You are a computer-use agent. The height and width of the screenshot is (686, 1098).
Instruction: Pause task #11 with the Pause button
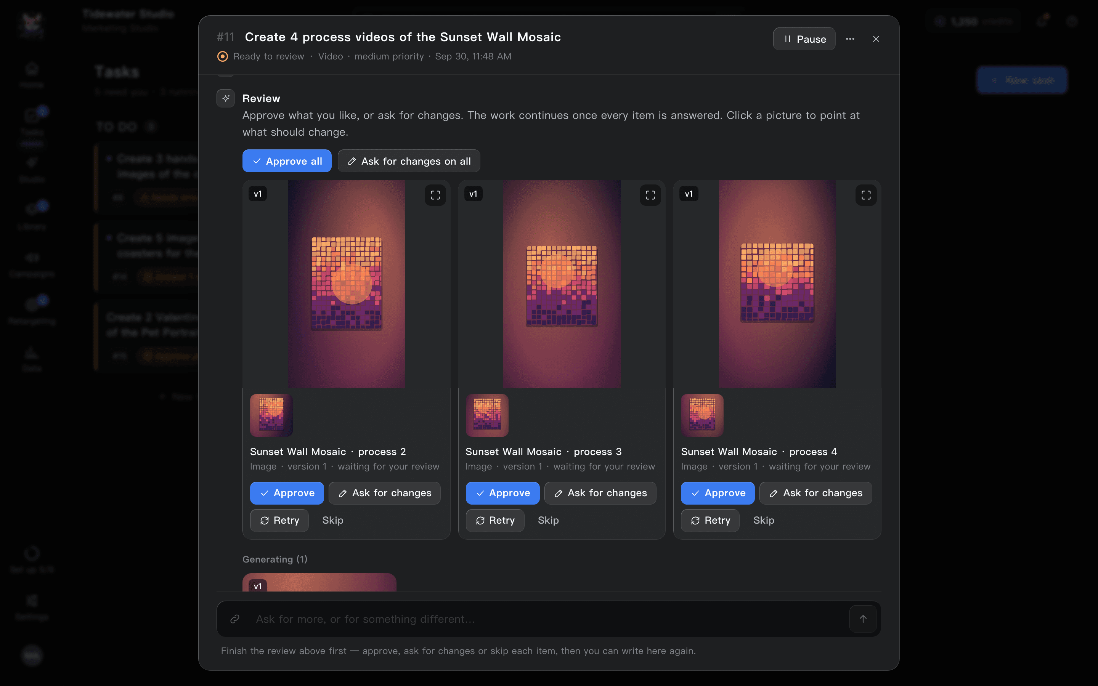point(804,39)
